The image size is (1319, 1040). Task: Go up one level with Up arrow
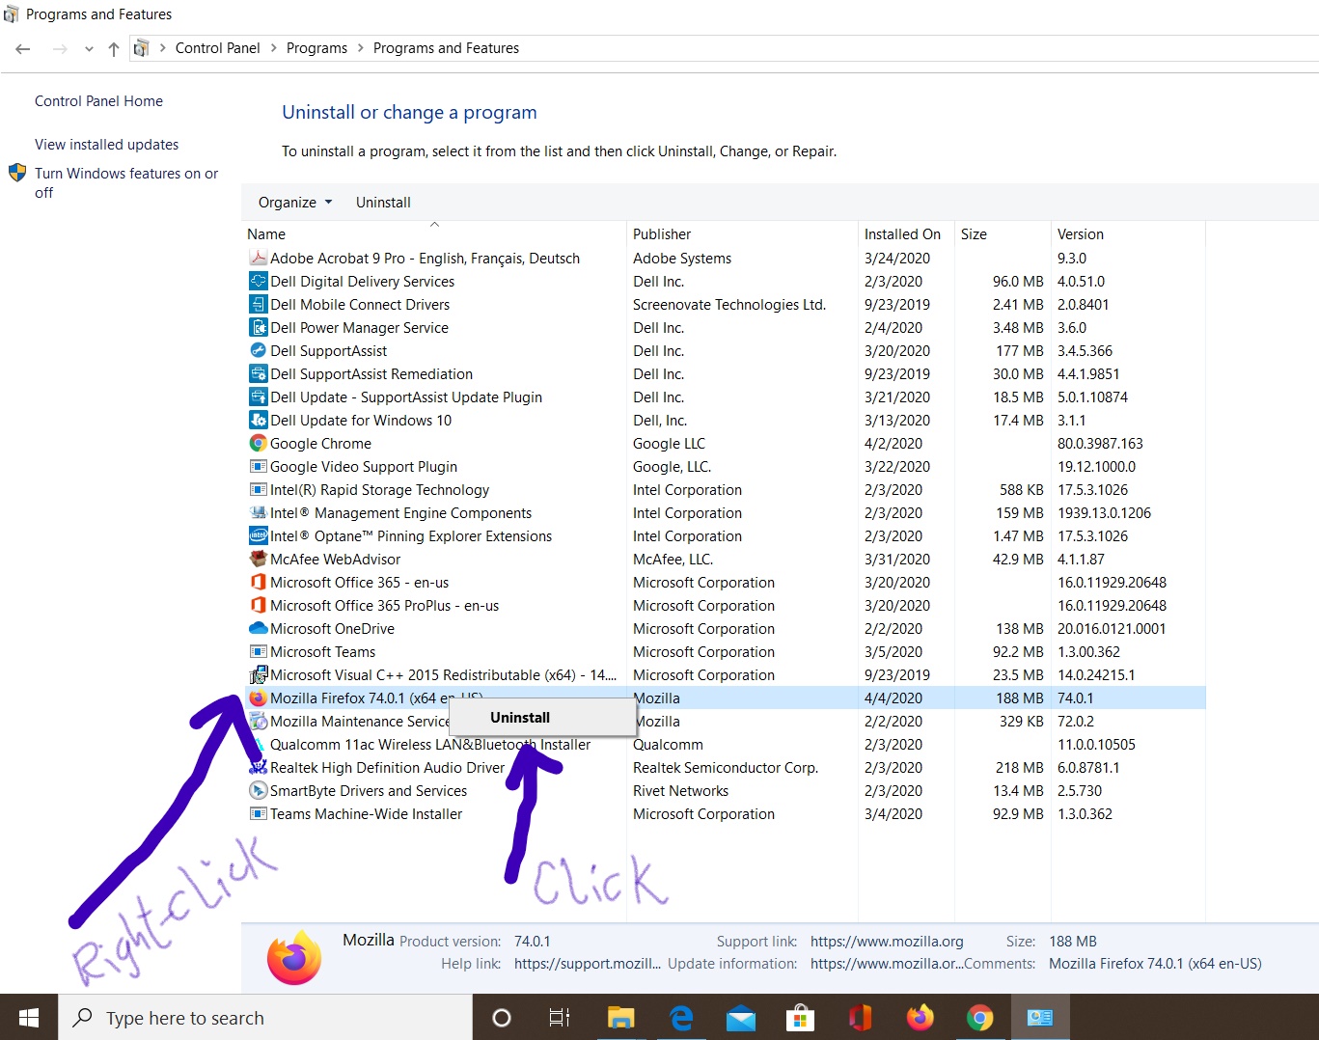[x=114, y=49]
